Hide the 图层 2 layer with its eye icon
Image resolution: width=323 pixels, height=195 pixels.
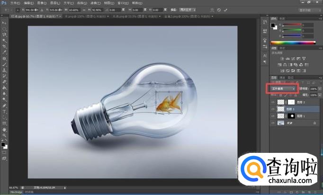pos(272,102)
